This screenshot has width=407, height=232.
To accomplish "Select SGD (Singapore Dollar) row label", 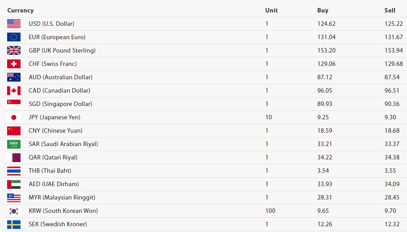I will point(61,104).
